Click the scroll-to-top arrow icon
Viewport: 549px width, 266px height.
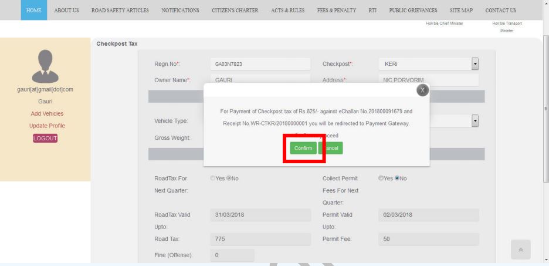(521, 250)
